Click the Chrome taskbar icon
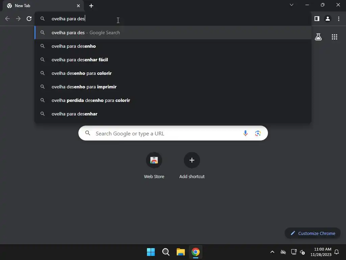 point(196,252)
